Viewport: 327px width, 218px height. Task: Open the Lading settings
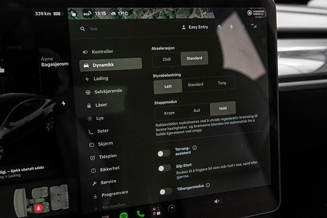point(97,78)
